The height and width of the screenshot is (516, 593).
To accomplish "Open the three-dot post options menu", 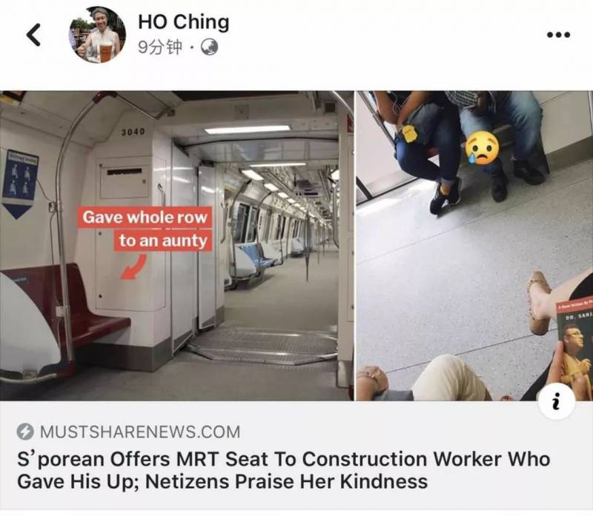I will [x=559, y=35].
